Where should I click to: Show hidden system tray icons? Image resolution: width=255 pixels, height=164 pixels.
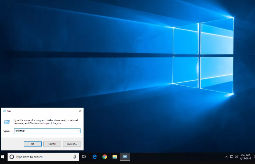coord(226,157)
